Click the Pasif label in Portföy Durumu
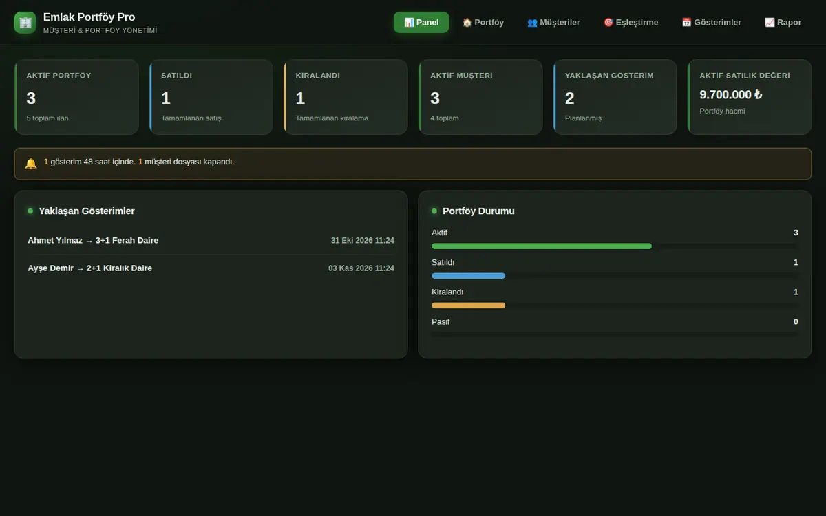This screenshot has height=516, width=826. pyautogui.click(x=441, y=321)
